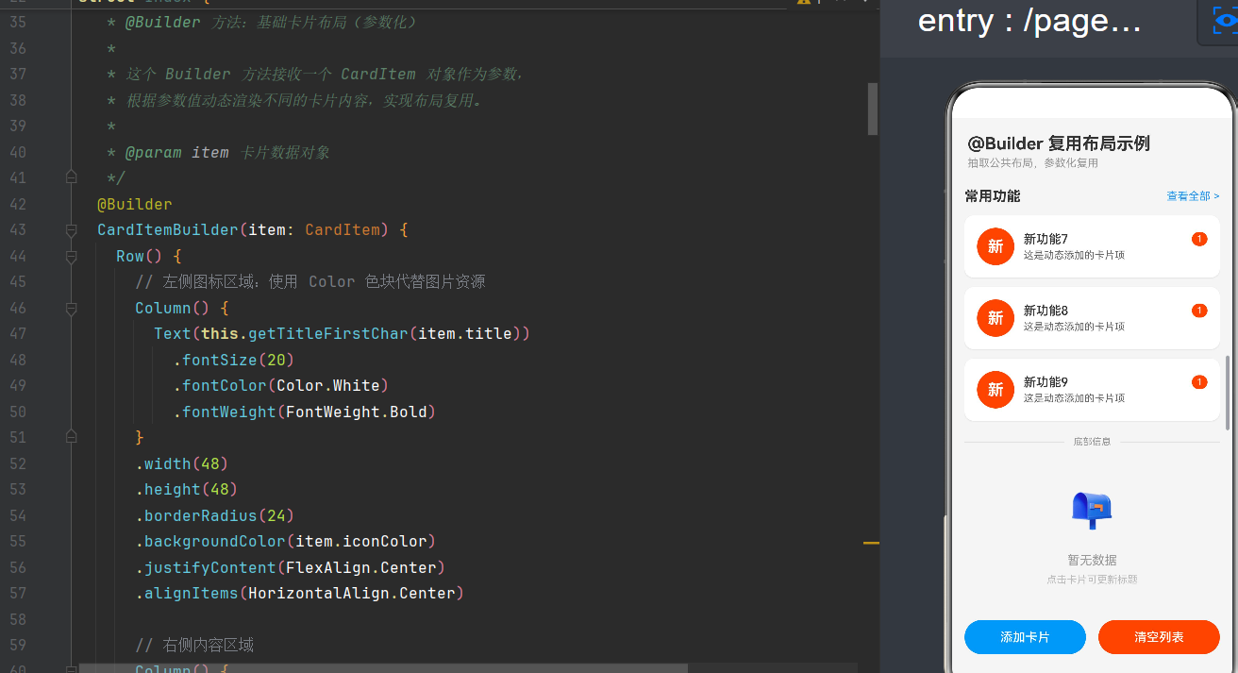
Task: Click the badge 1 on 新功能7 card
Action: point(1199,239)
